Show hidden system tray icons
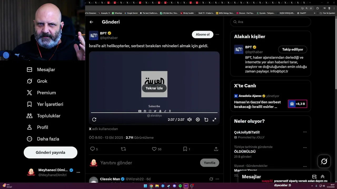The width and height of the screenshot is (337, 189). pyautogui.click(x=312, y=186)
